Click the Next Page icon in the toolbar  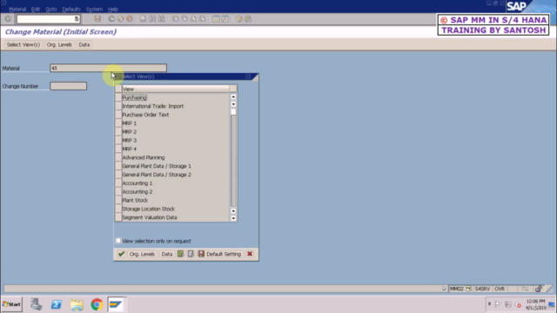(x=193, y=19)
